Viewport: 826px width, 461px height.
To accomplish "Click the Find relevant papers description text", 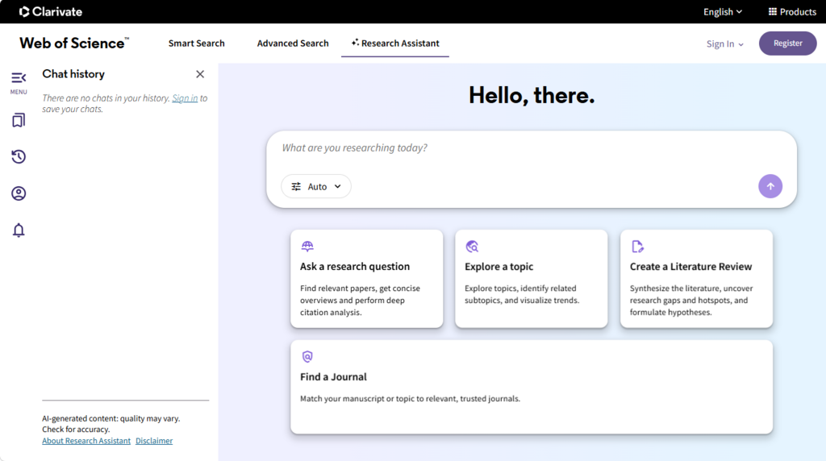I will tap(361, 300).
